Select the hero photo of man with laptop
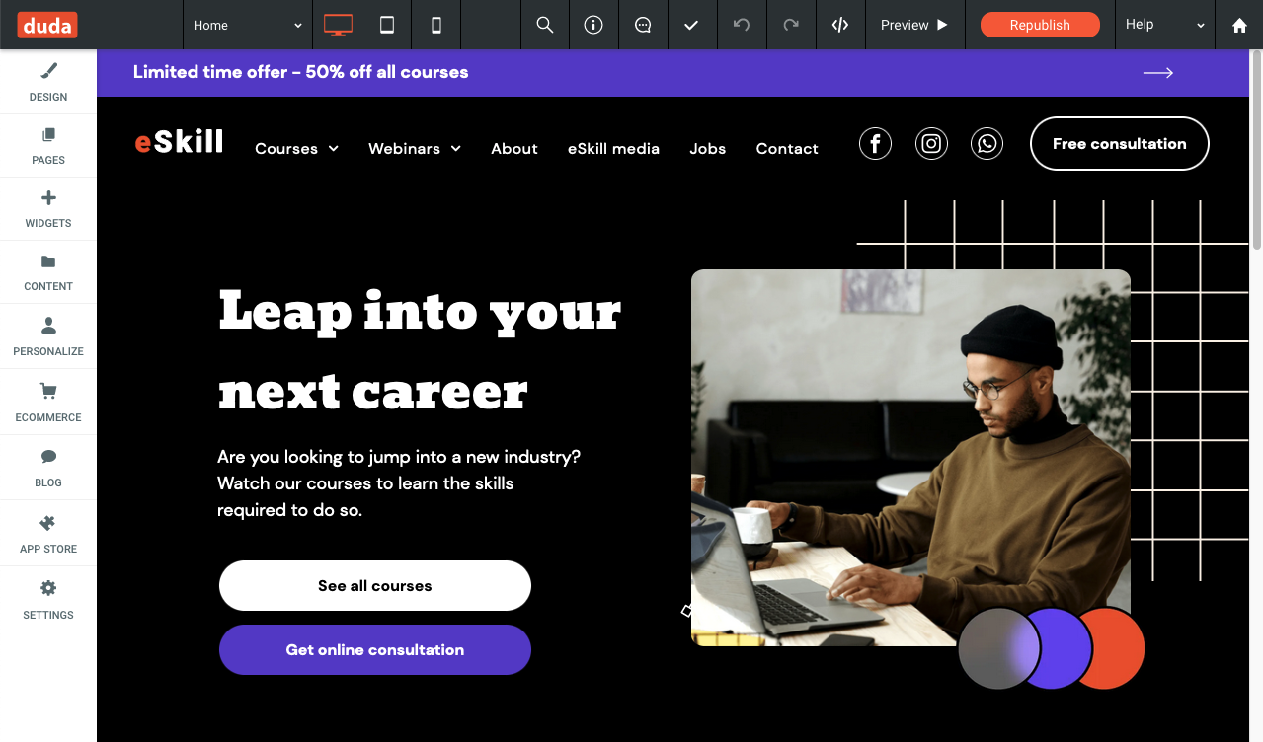1263x742 pixels. coord(910,458)
